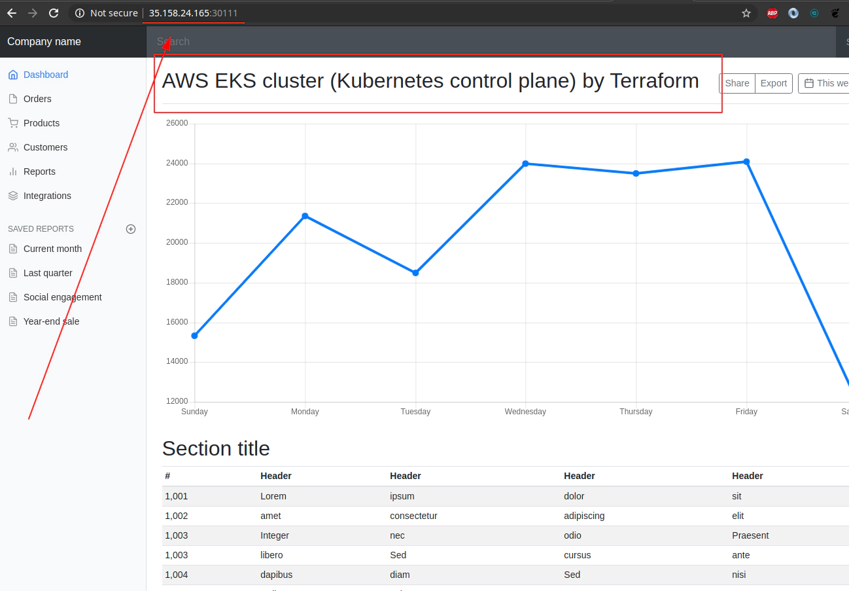Viewport: 849px width, 591px height.
Task: Click table cell nisi
Action: click(739, 575)
